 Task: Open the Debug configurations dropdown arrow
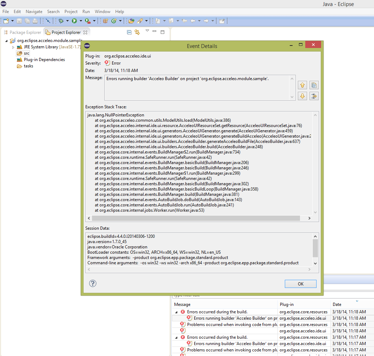[x=67, y=21]
